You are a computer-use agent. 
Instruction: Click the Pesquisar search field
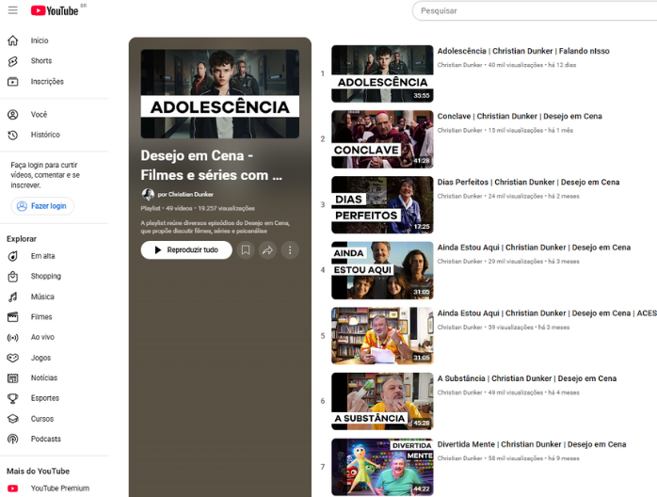(535, 11)
